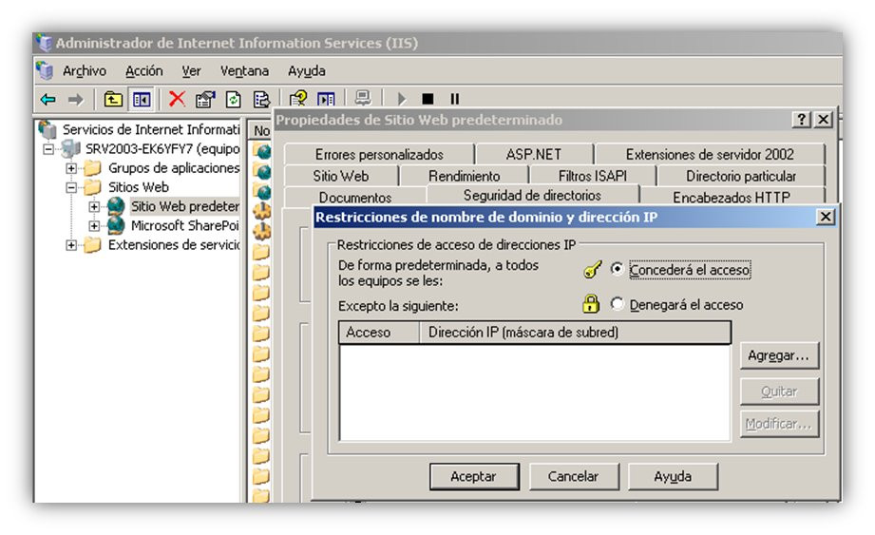The height and width of the screenshot is (535, 875).
Task: Click the Ayuda button in restrictions dialog
Action: click(x=673, y=476)
